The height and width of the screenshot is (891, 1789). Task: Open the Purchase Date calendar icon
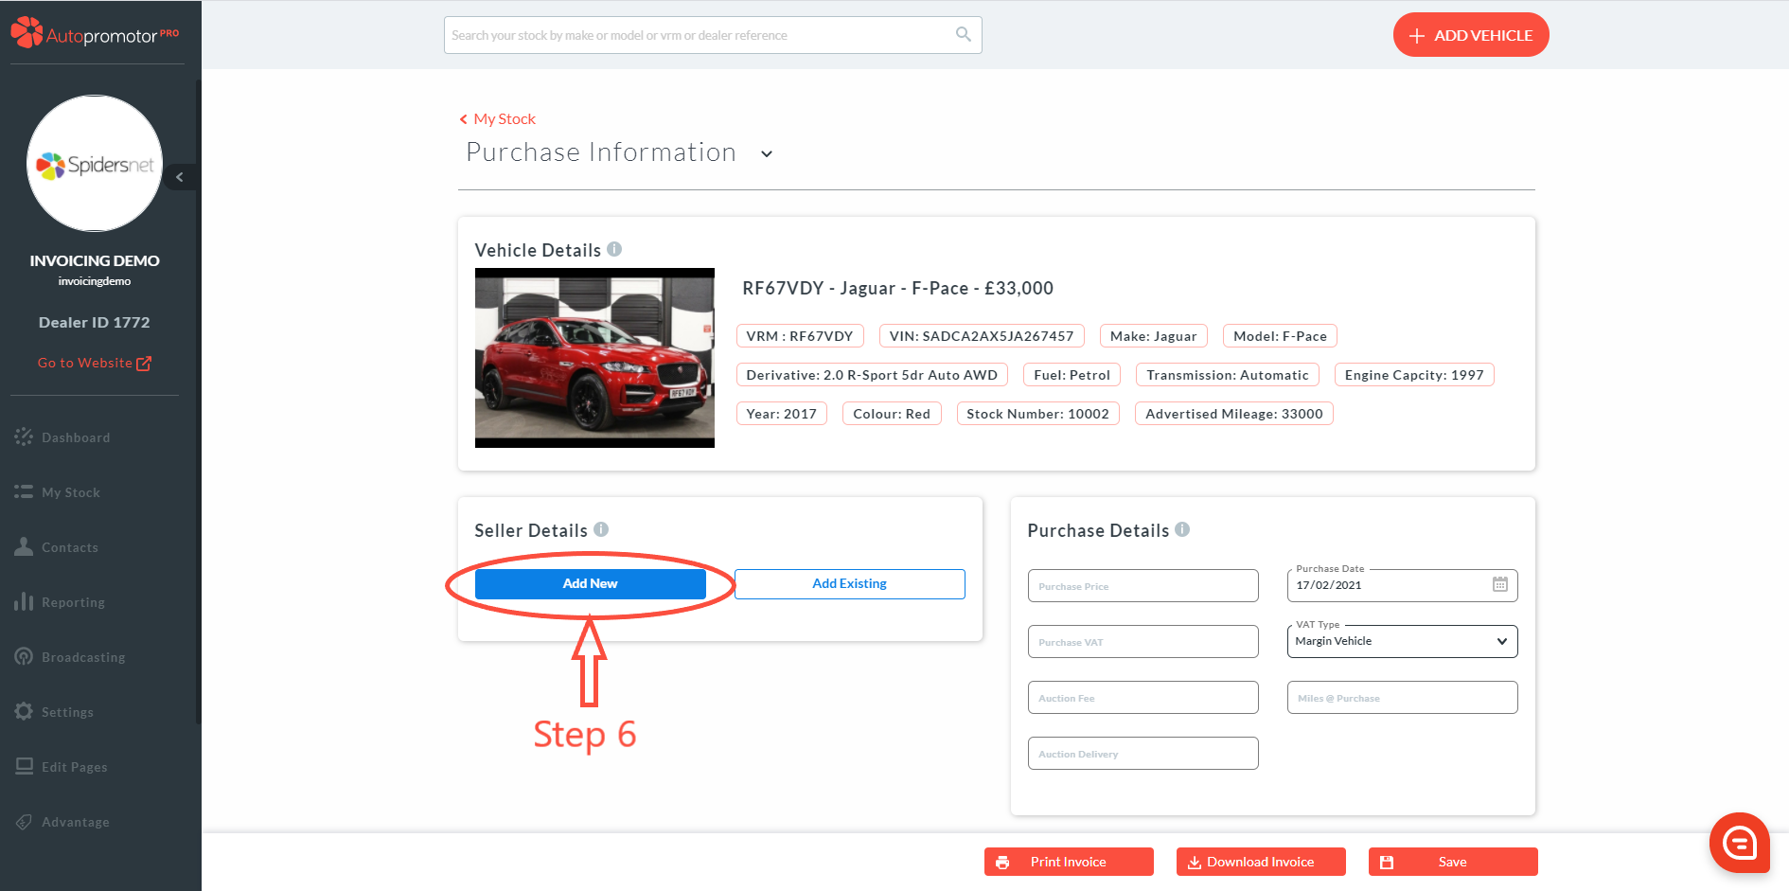point(1499,584)
